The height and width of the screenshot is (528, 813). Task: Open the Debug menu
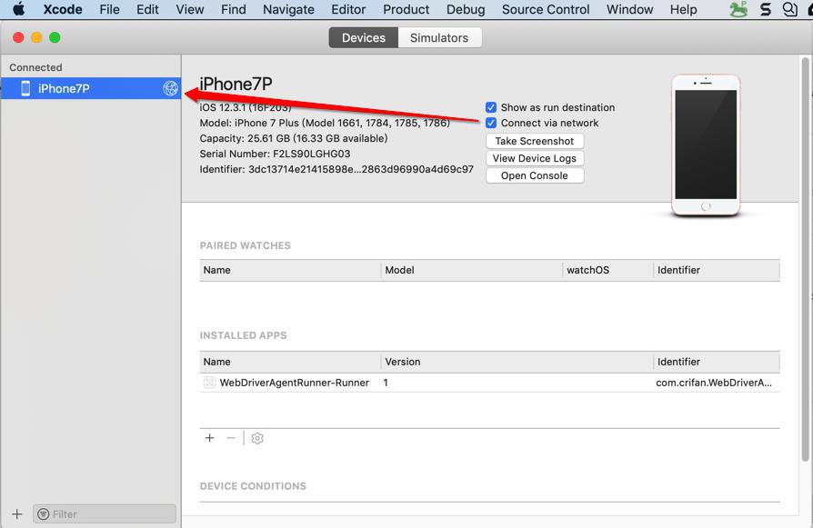(466, 9)
